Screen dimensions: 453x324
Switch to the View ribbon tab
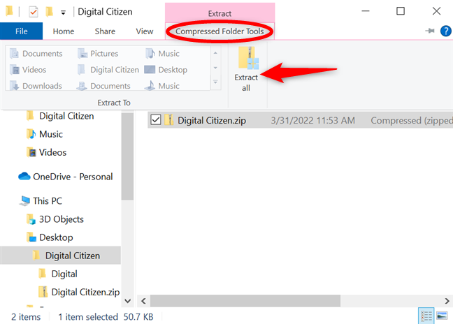point(145,31)
